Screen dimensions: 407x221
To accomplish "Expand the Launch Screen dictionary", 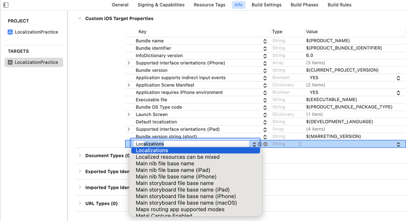I will 129,115.
